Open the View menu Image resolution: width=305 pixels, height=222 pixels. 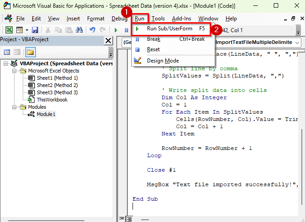point(54,19)
